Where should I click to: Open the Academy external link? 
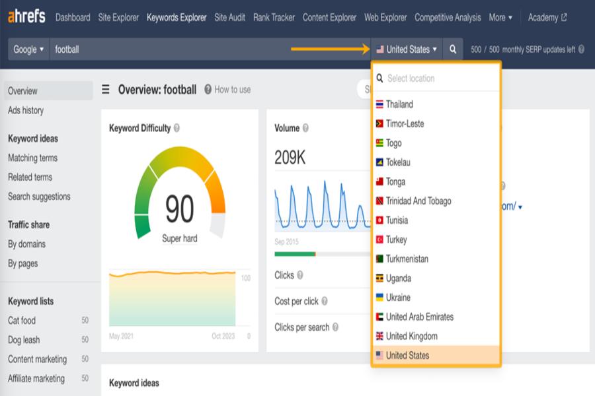pyautogui.click(x=547, y=18)
